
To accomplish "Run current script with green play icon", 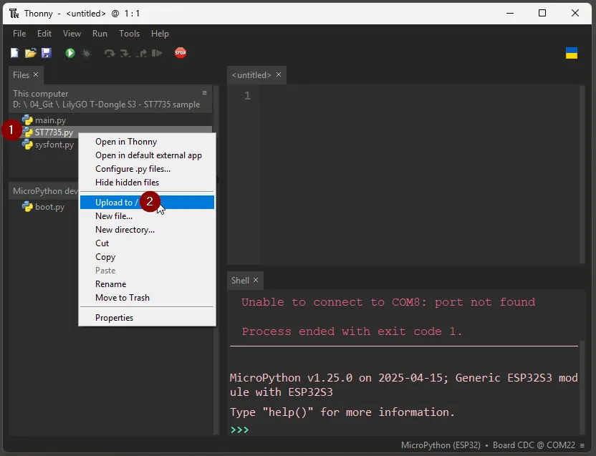I will click(70, 53).
